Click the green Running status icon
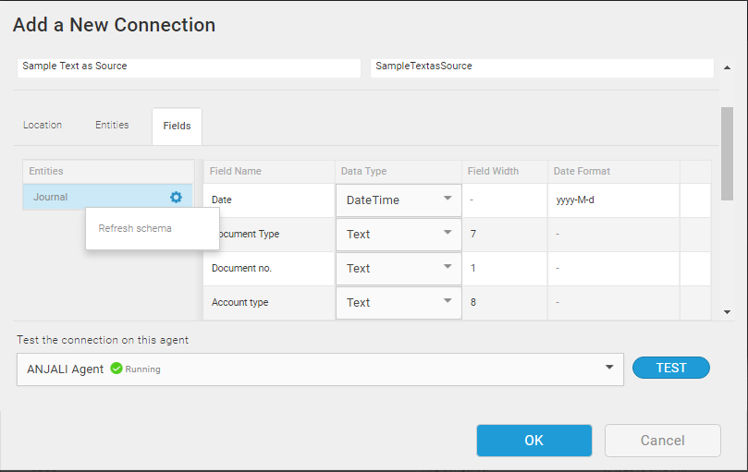This screenshot has width=748, height=472. pos(116,368)
